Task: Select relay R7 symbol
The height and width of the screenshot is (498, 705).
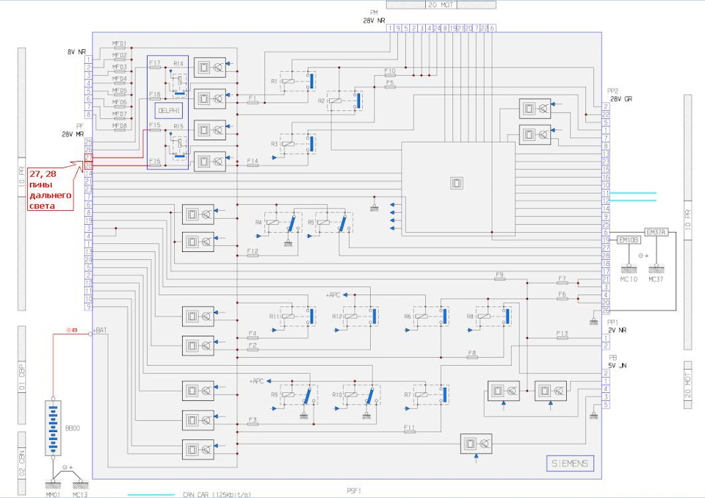Action: click(431, 394)
